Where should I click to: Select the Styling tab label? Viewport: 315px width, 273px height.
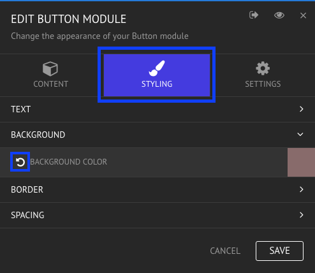157,84
